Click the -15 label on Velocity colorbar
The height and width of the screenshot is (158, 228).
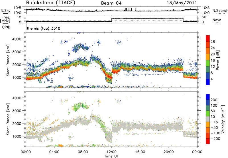pos(214,122)
